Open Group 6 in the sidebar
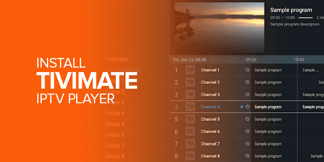The height and width of the screenshot is (162, 324). (x=115, y=135)
